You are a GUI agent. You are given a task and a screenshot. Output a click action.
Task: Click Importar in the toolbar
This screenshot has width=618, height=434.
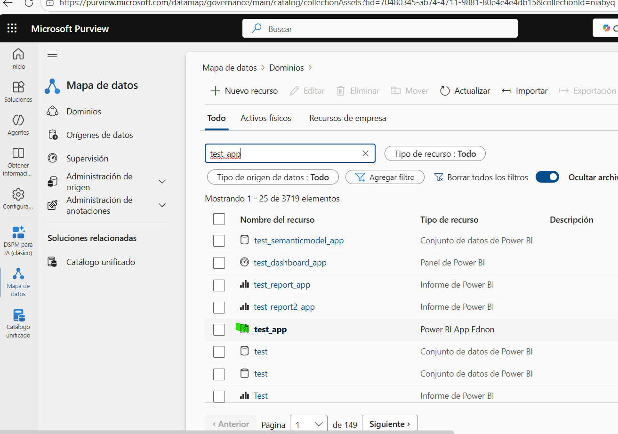pos(524,91)
